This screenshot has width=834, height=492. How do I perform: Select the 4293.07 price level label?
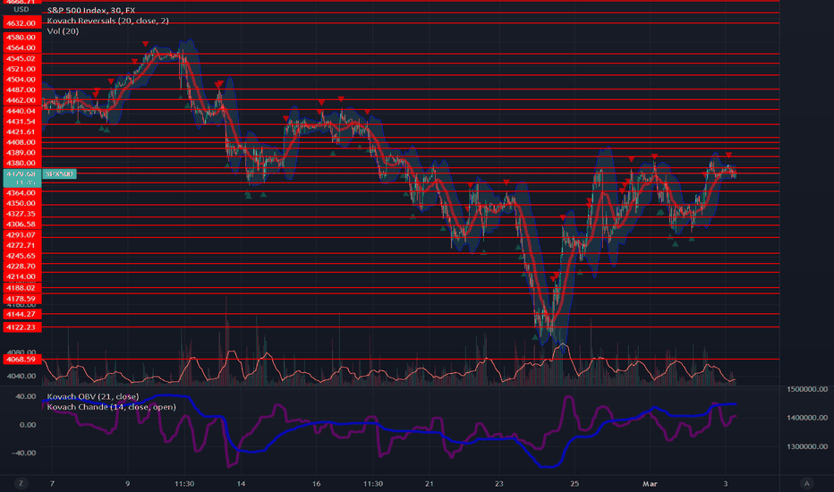[x=21, y=234]
